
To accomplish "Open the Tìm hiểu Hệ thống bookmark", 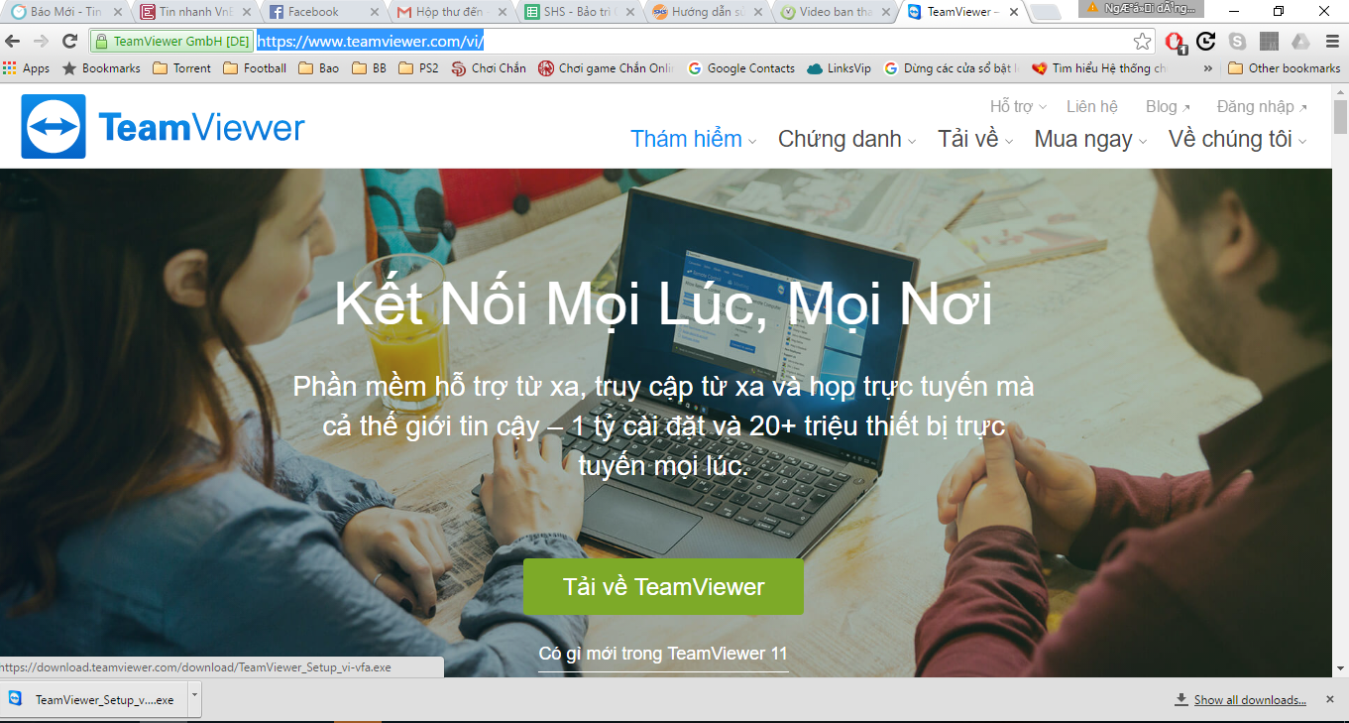I will 1100,68.
